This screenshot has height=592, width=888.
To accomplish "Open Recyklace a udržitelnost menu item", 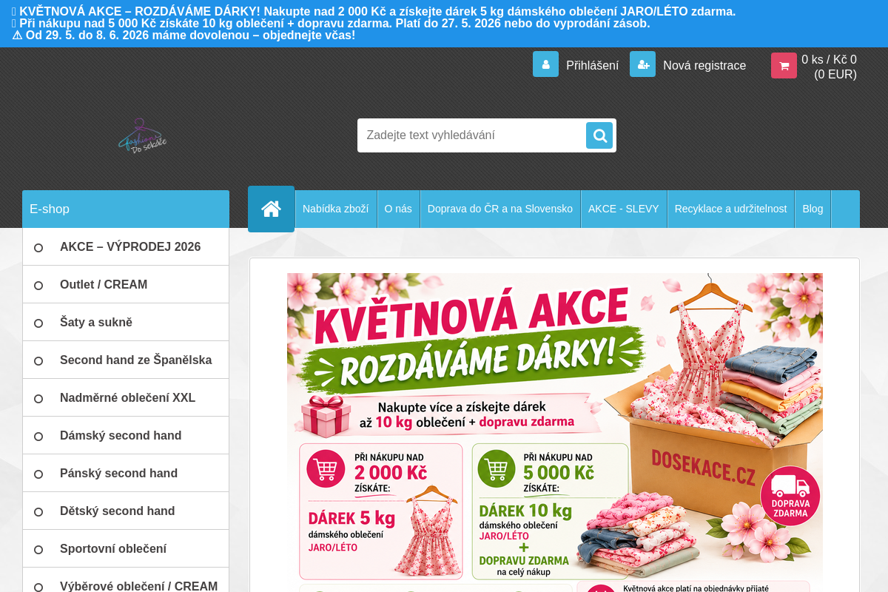I will point(730,209).
